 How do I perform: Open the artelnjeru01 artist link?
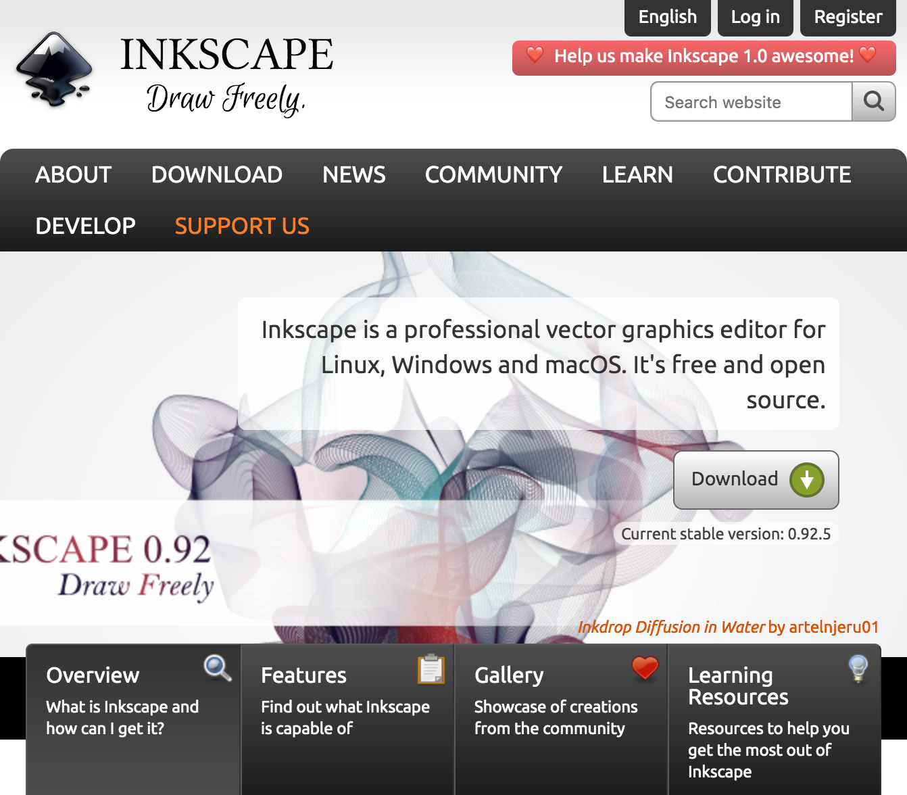(833, 627)
